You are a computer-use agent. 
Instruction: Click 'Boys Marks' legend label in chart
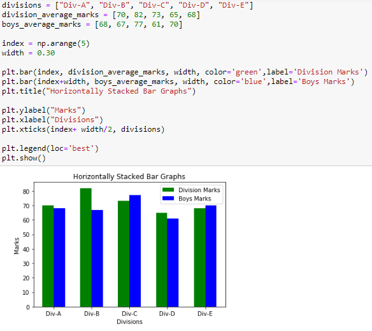(195, 199)
